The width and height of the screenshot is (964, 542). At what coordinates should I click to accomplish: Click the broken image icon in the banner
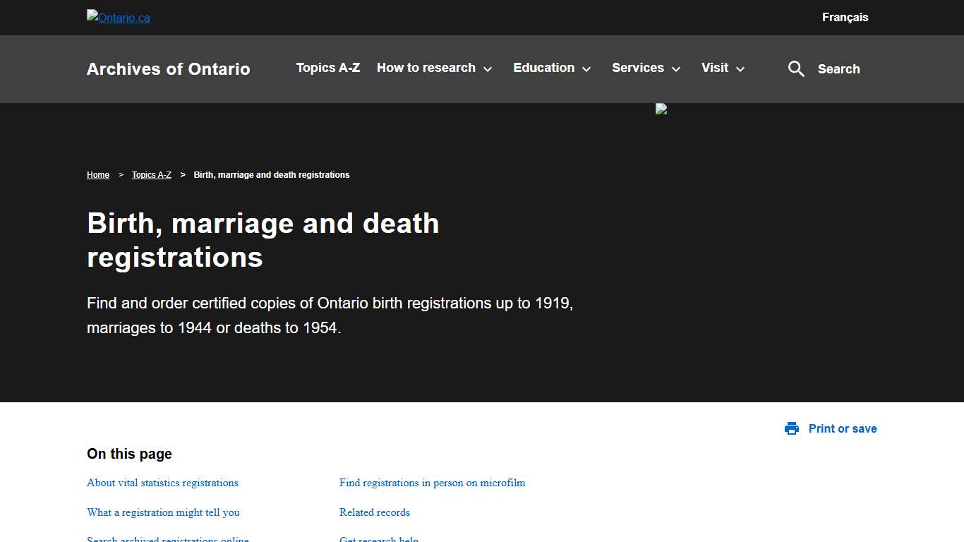[661, 109]
